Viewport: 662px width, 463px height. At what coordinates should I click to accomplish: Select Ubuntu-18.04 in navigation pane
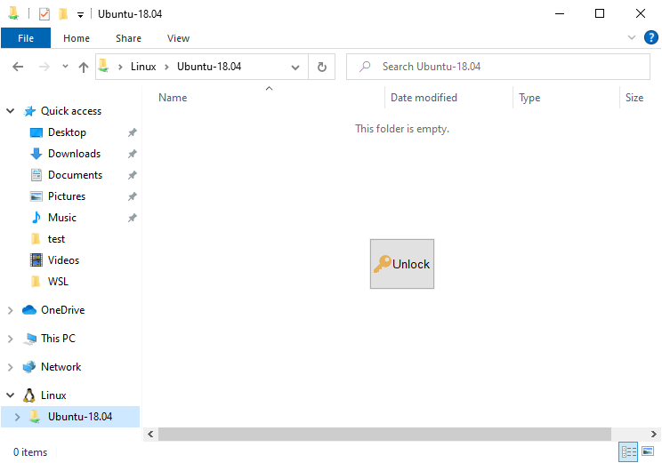[80, 417]
